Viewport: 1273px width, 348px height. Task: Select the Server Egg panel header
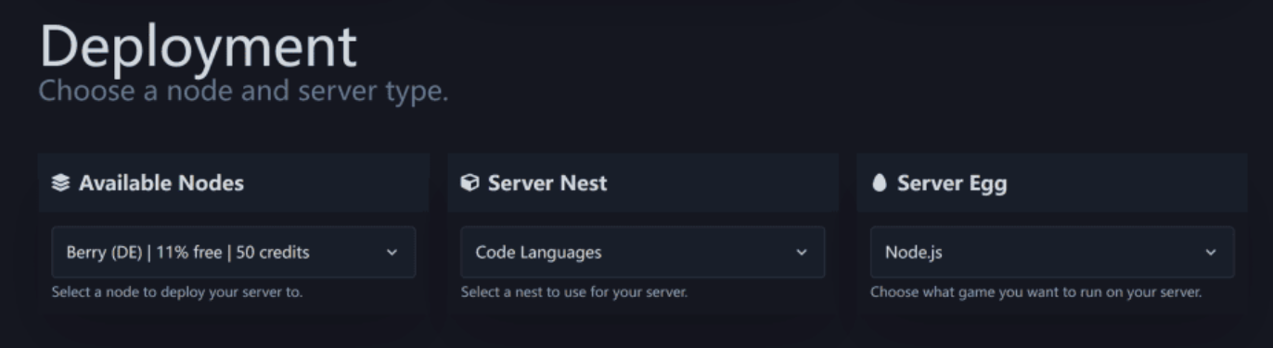[1052, 183]
